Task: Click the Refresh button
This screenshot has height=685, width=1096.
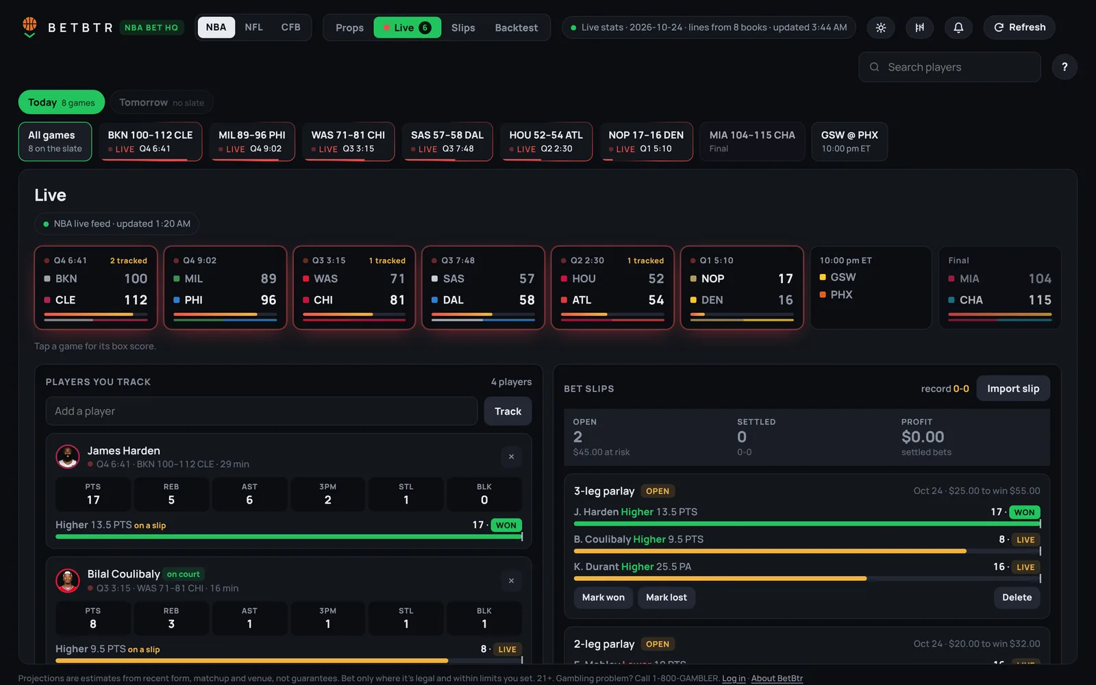Action: pyautogui.click(x=1019, y=27)
